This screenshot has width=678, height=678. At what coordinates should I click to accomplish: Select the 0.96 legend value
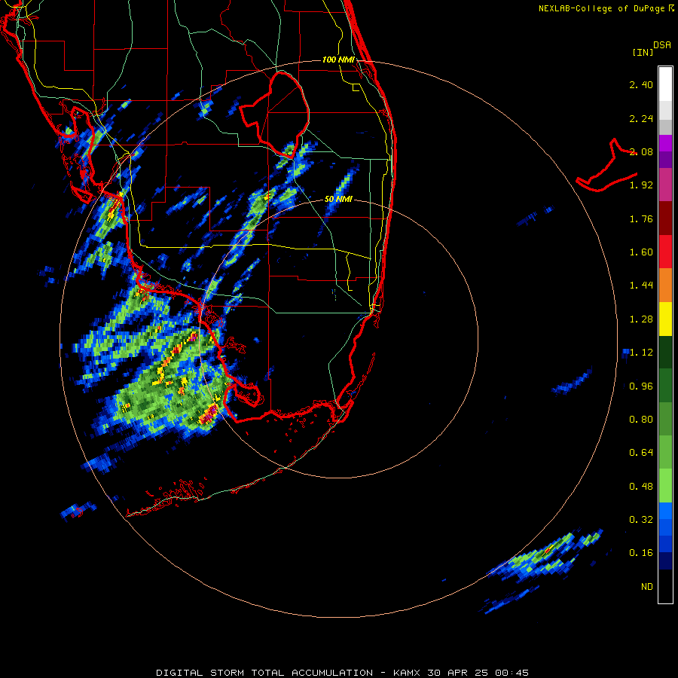[641, 386]
